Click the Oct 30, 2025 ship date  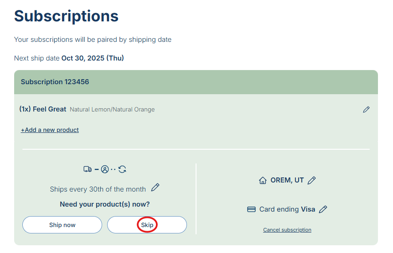click(93, 58)
